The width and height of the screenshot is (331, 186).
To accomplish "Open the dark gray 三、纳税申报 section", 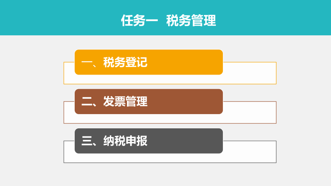I will coord(149,141).
